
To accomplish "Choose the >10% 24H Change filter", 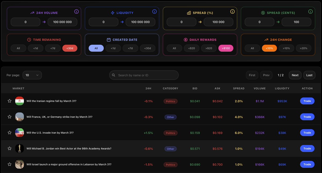I will 287,48.
